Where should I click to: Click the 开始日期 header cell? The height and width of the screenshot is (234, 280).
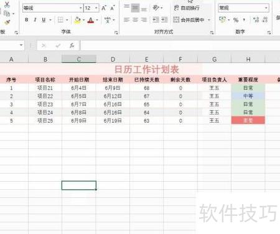pos(79,80)
